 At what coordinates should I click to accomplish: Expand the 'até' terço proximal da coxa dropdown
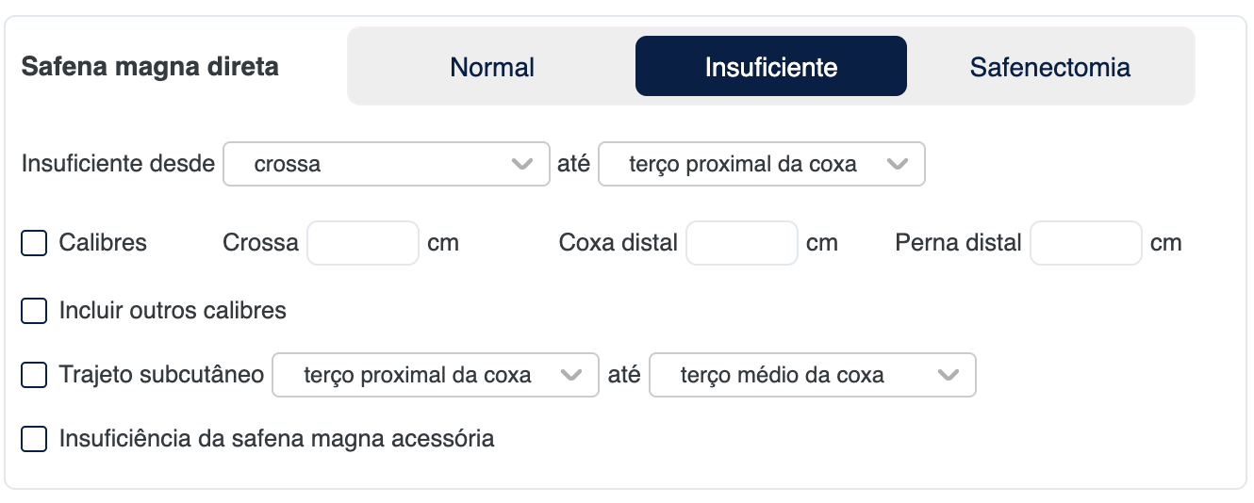[x=761, y=164]
